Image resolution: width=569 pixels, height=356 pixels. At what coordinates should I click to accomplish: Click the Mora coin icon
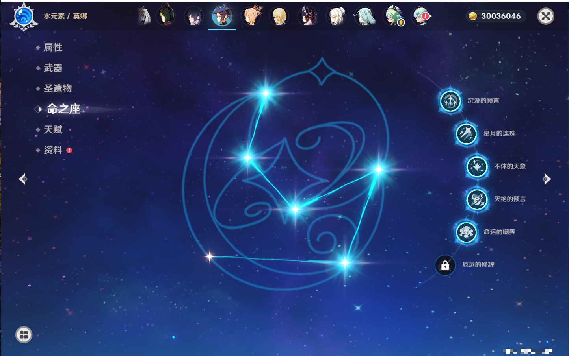point(473,16)
